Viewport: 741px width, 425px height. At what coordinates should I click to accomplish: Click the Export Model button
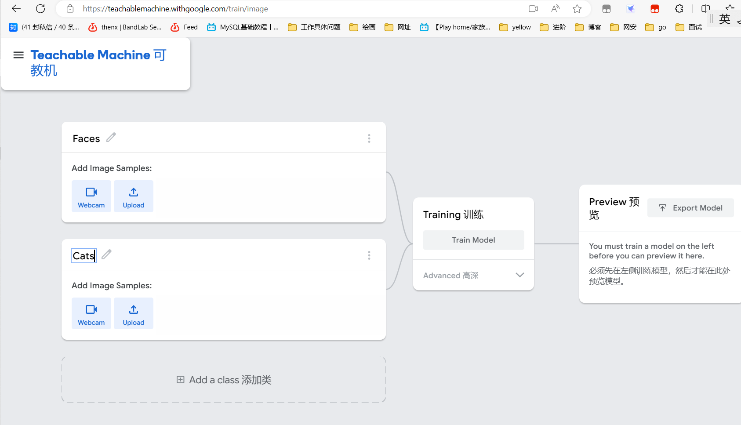coord(690,208)
